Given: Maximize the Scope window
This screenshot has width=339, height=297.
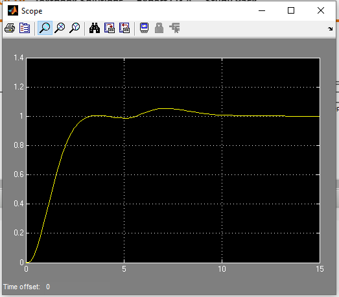Looking at the screenshot, I should (291, 10).
